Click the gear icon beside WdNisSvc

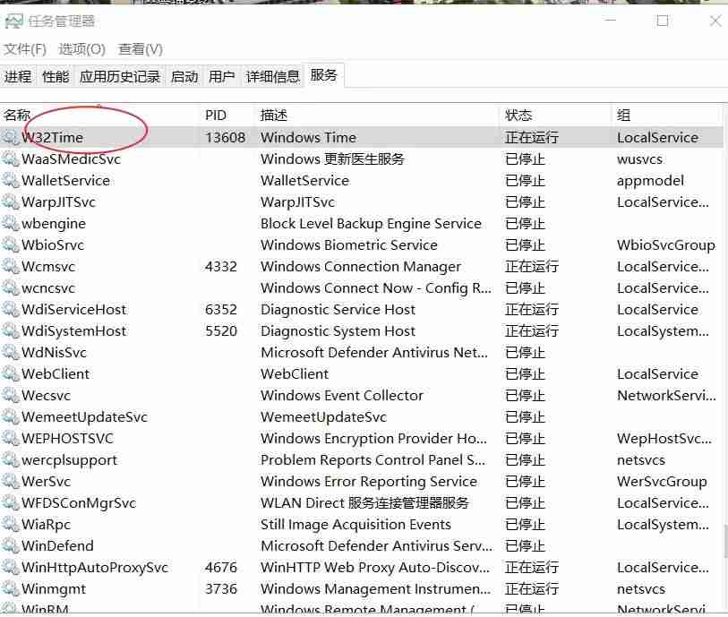click(x=10, y=352)
